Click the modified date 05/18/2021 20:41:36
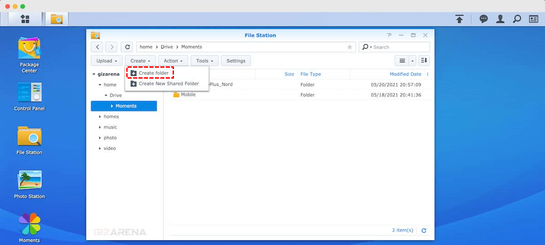 tap(396, 95)
